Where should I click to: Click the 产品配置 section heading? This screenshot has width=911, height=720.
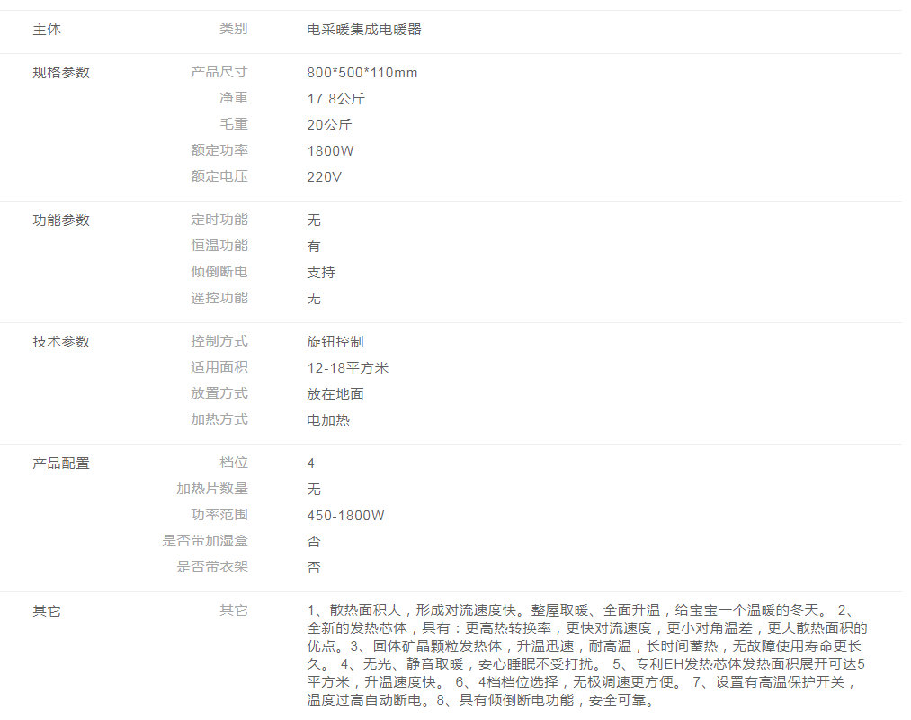pyautogui.click(x=61, y=463)
